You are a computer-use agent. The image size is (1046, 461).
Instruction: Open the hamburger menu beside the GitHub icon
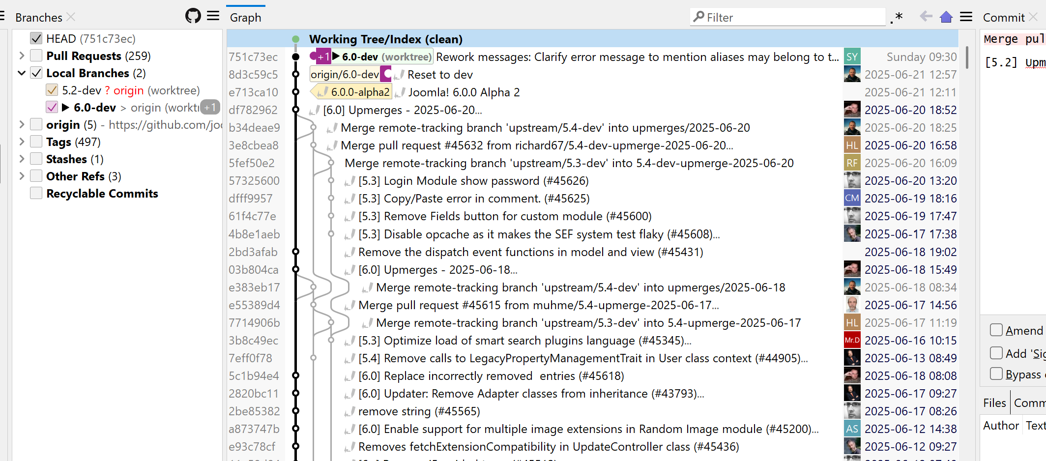[213, 16]
